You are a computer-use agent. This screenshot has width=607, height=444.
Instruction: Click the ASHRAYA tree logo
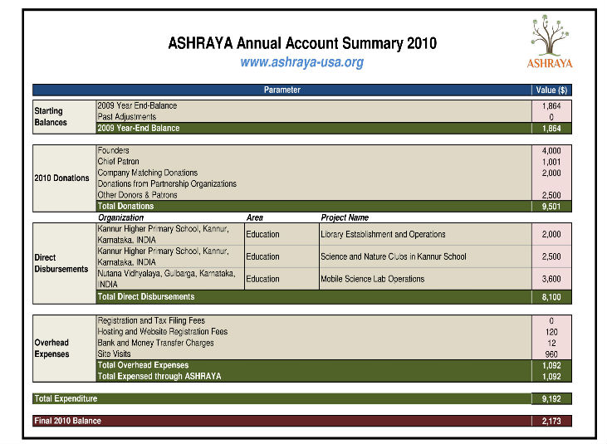pyautogui.click(x=550, y=41)
